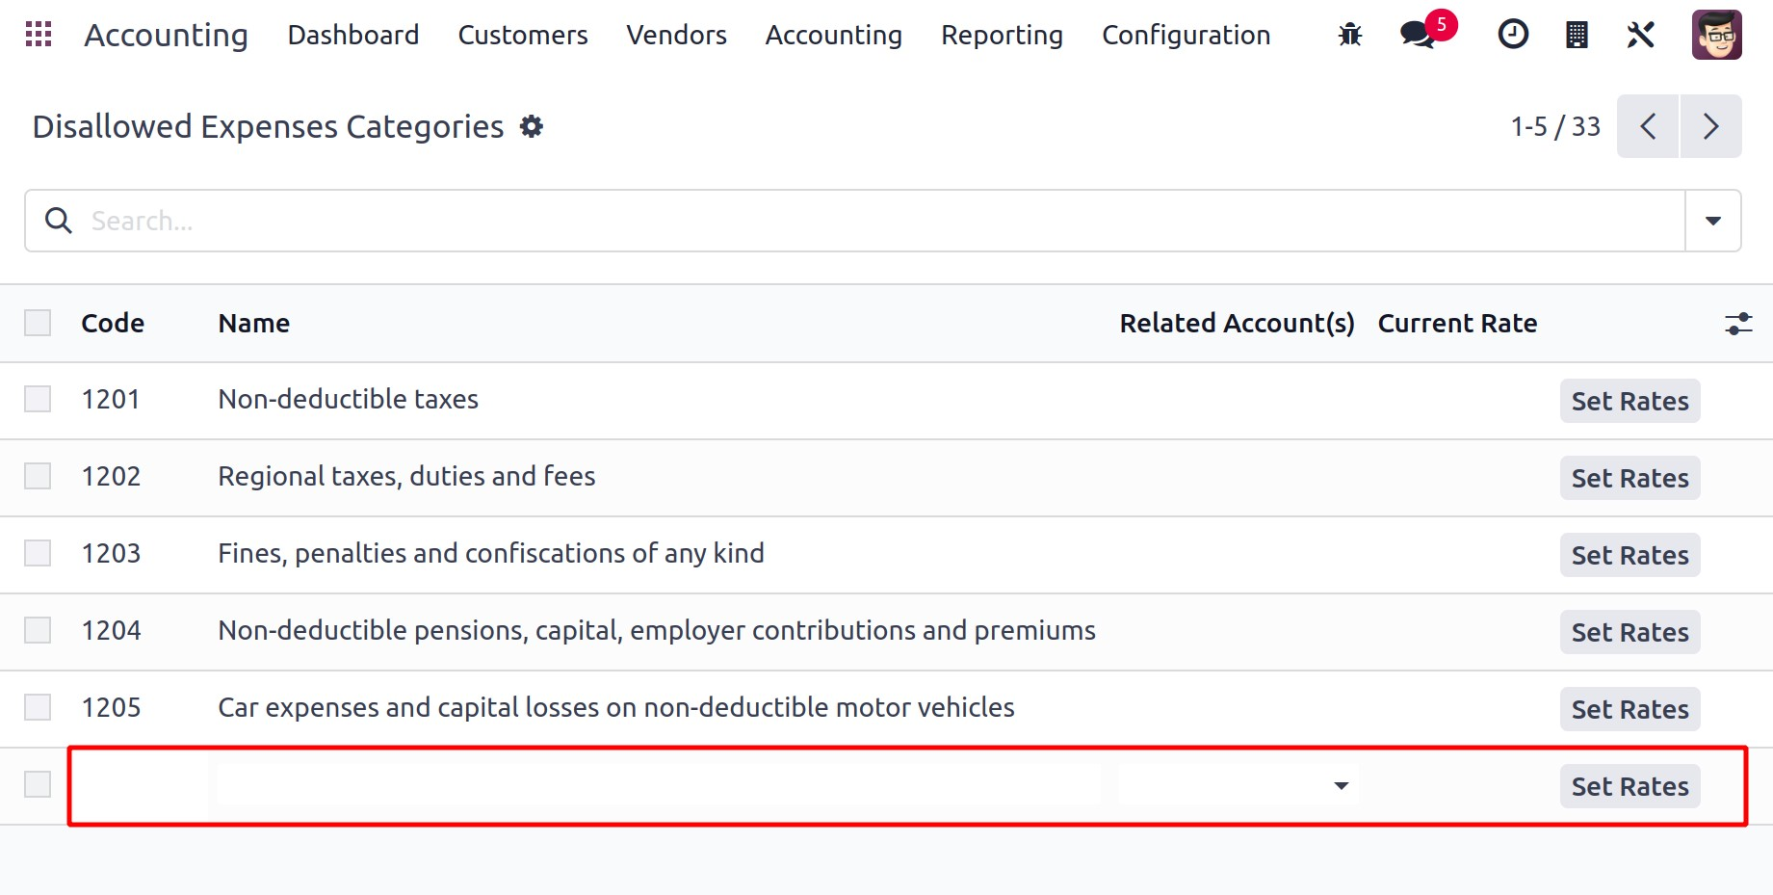This screenshot has height=895, width=1773.
Task: Toggle the select-all checkbox in header
Action: [x=38, y=323]
